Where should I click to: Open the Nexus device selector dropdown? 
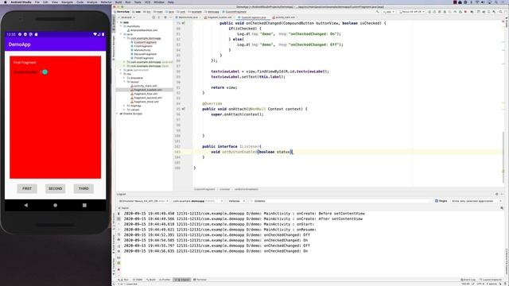click(x=412, y=12)
